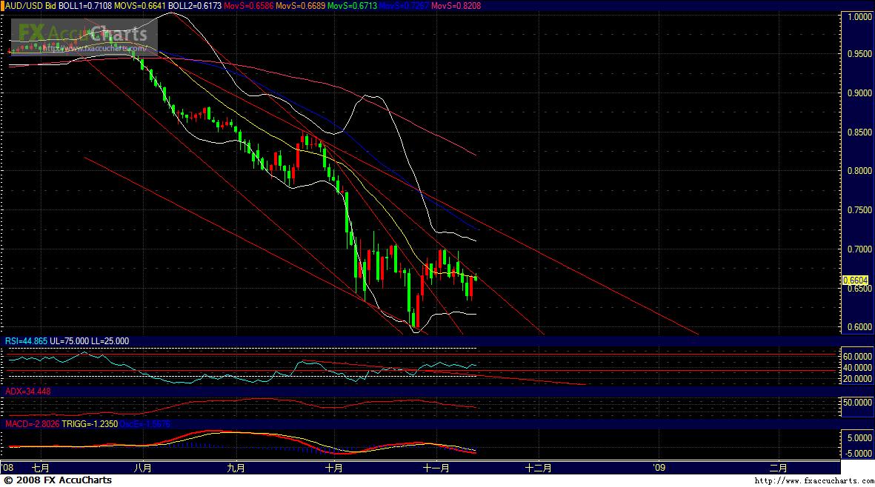The width and height of the screenshot is (875, 487).
Task: Open the http://www.fxaccucharts.com footer link
Action: point(814,481)
